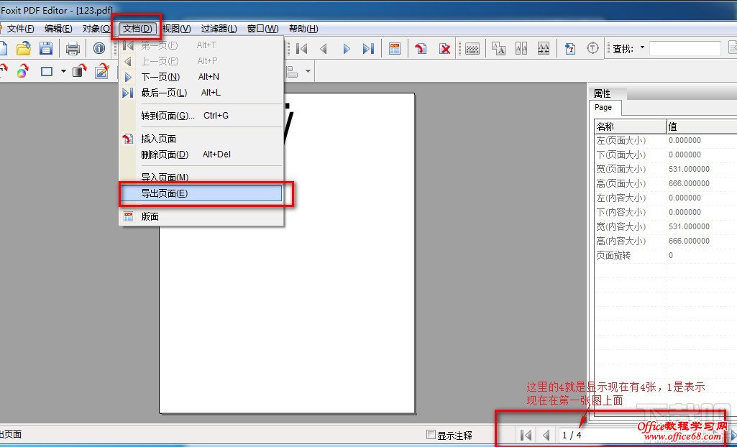This screenshot has width=737, height=447.
Task: Choose 转到页面(G)... menu entry
Action: point(201,116)
